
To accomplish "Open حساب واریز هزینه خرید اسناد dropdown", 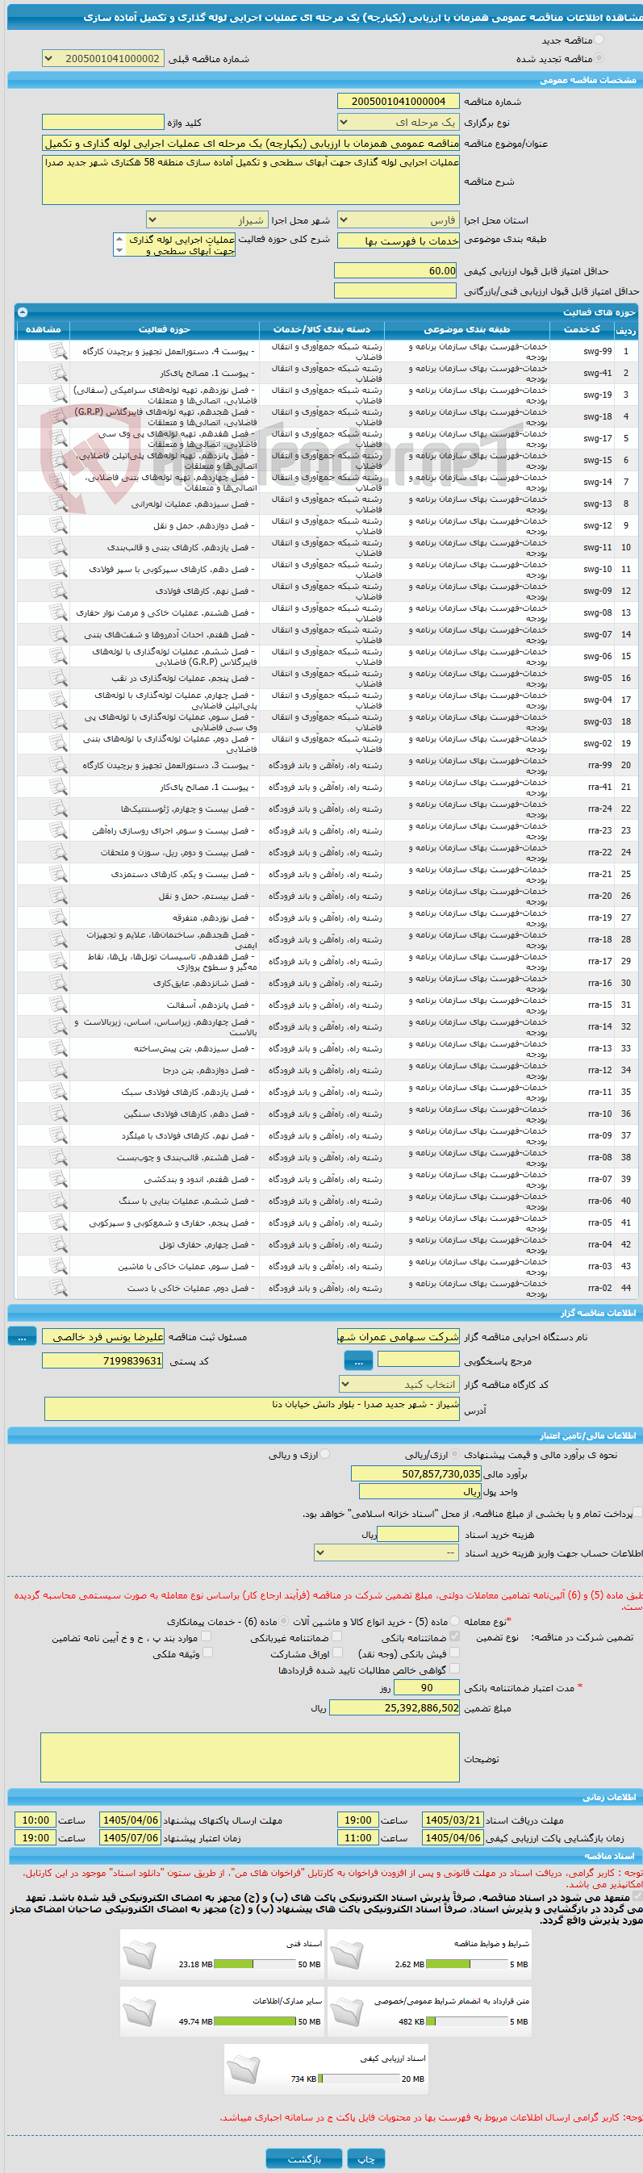I will [x=386, y=1553].
